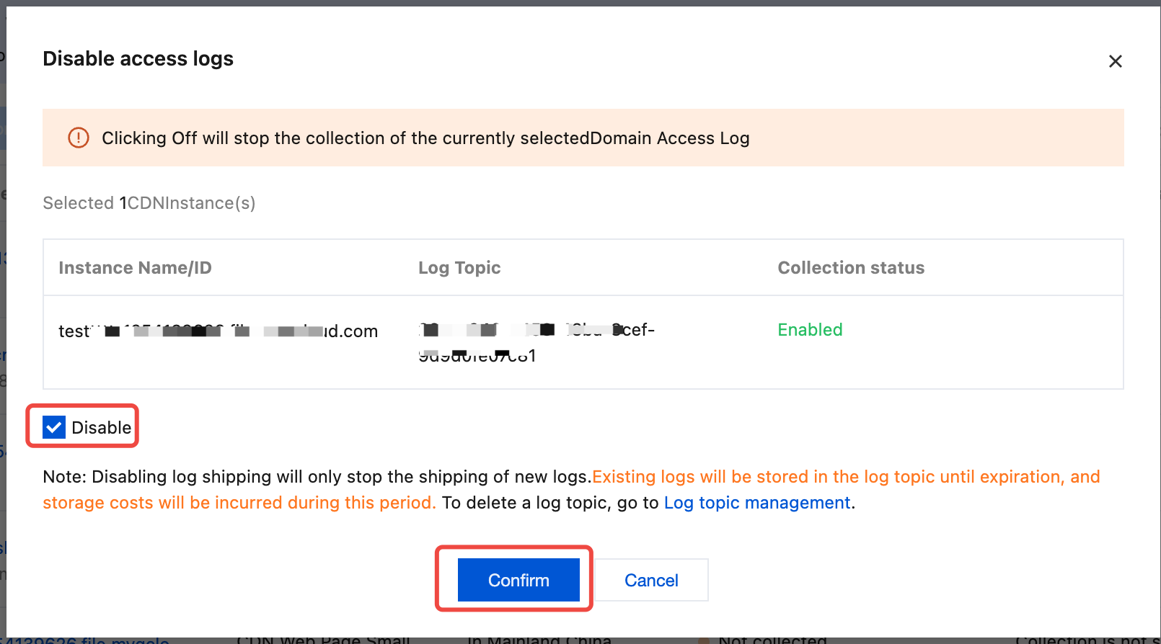Image resolution: width=1161 pixels, height=644 pixels.
Task: Click the CDN Web Page Small text
Action: click(x=322, y=640)
